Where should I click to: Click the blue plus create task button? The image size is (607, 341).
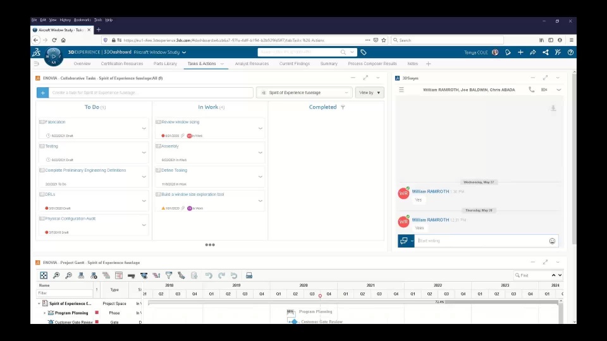(x=42, y=92)
